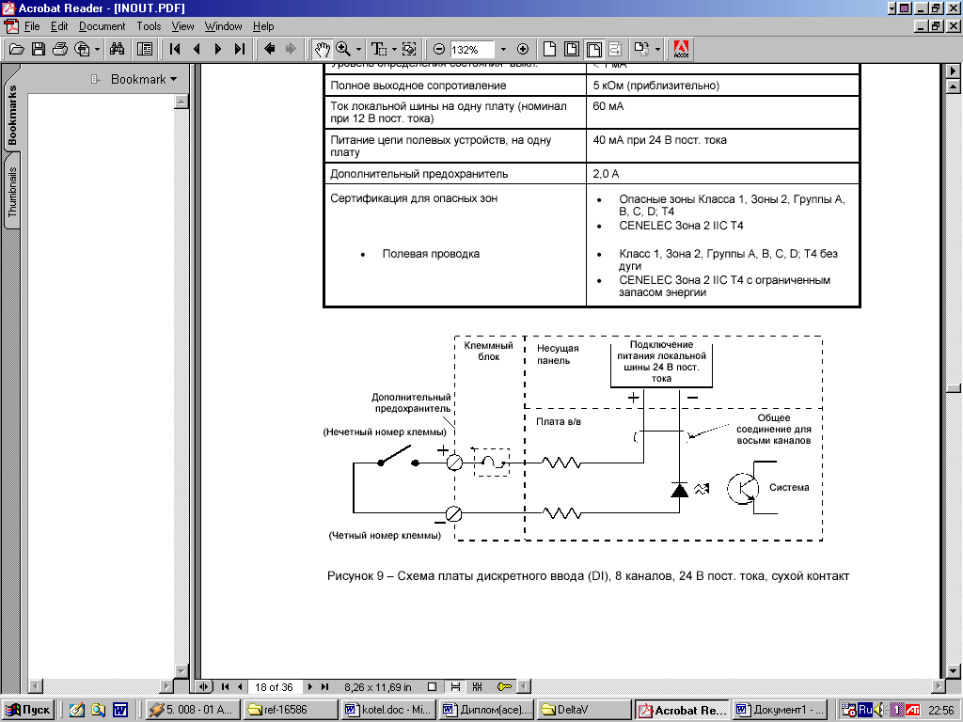Click the Find binoculars icon
This screenshot has height=722, width=963.
pyautogui.click(x=118, y=49)
